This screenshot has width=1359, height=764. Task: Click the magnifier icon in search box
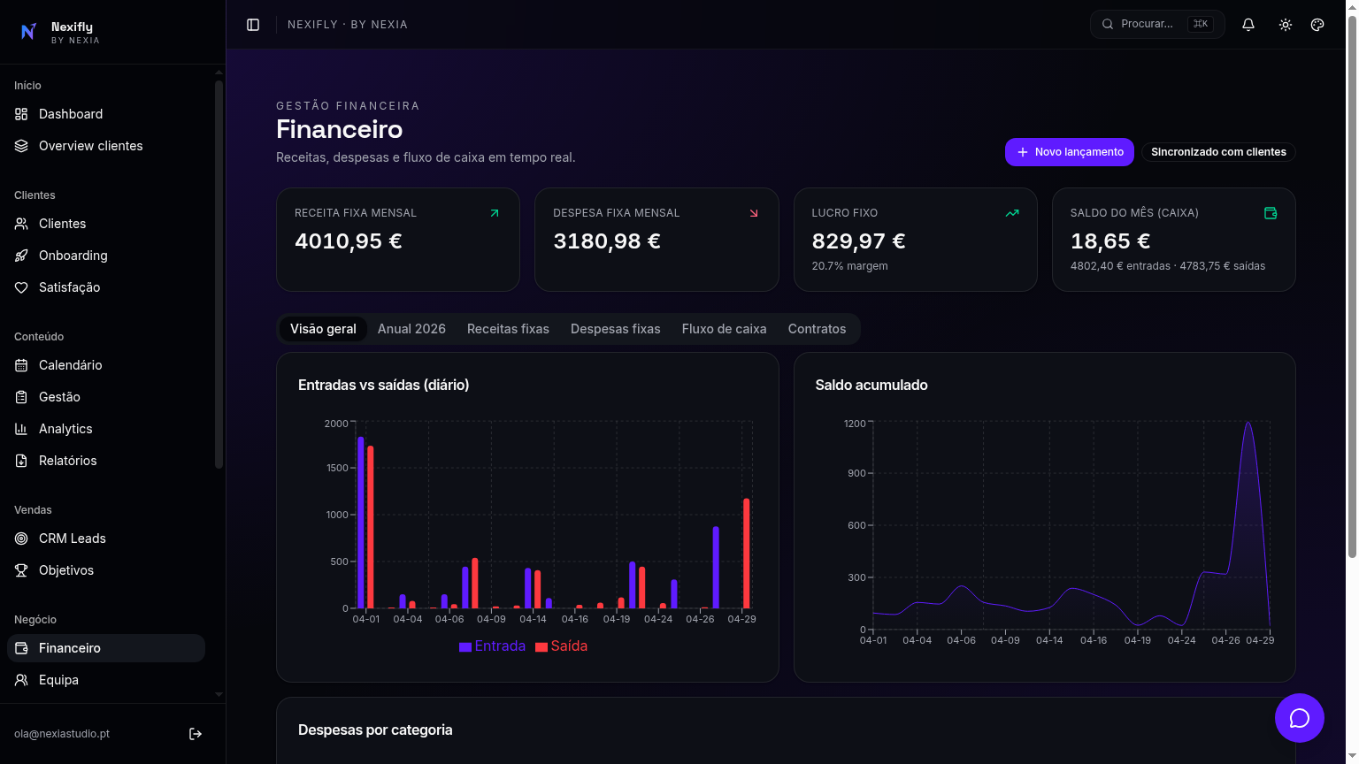tap(1108, 24)
